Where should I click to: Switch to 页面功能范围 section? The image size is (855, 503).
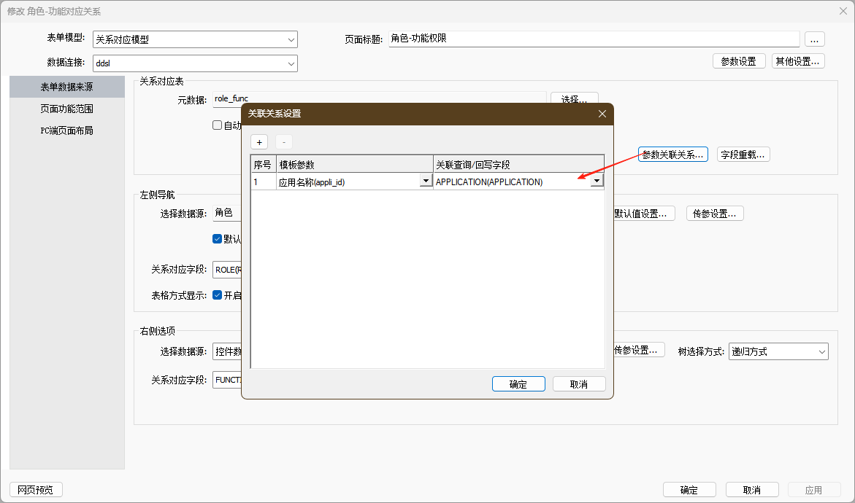(x=66, y=109)
